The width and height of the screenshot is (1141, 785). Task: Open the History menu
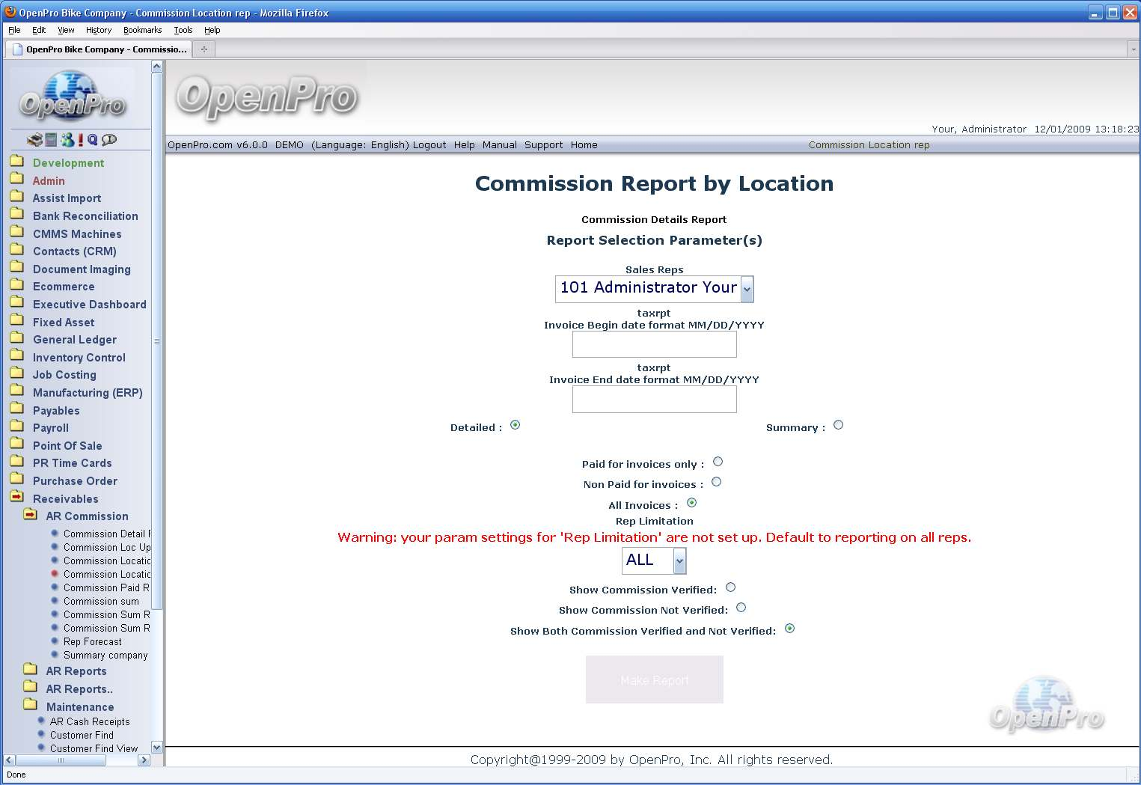tap(98, 30)
